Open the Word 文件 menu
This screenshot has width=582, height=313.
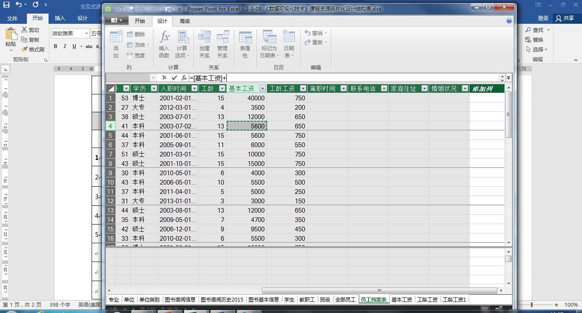(12, 18)
